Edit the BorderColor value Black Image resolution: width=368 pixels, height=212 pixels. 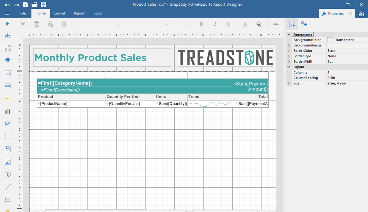347,51
